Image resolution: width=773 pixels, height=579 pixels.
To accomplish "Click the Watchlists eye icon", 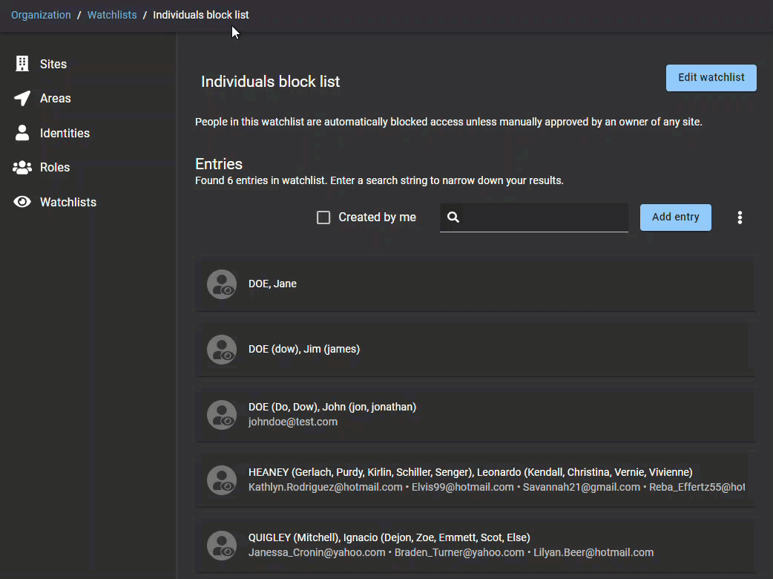I will 22,202.
